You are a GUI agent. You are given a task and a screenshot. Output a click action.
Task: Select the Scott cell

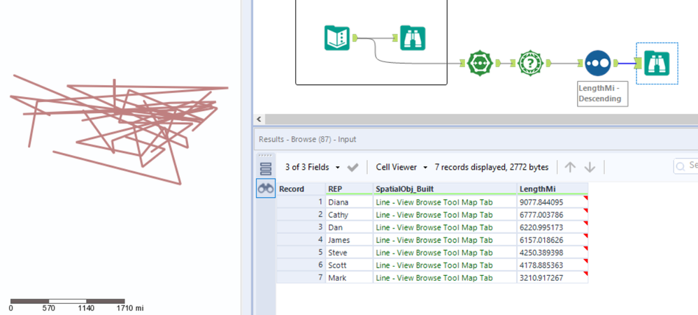350,265
